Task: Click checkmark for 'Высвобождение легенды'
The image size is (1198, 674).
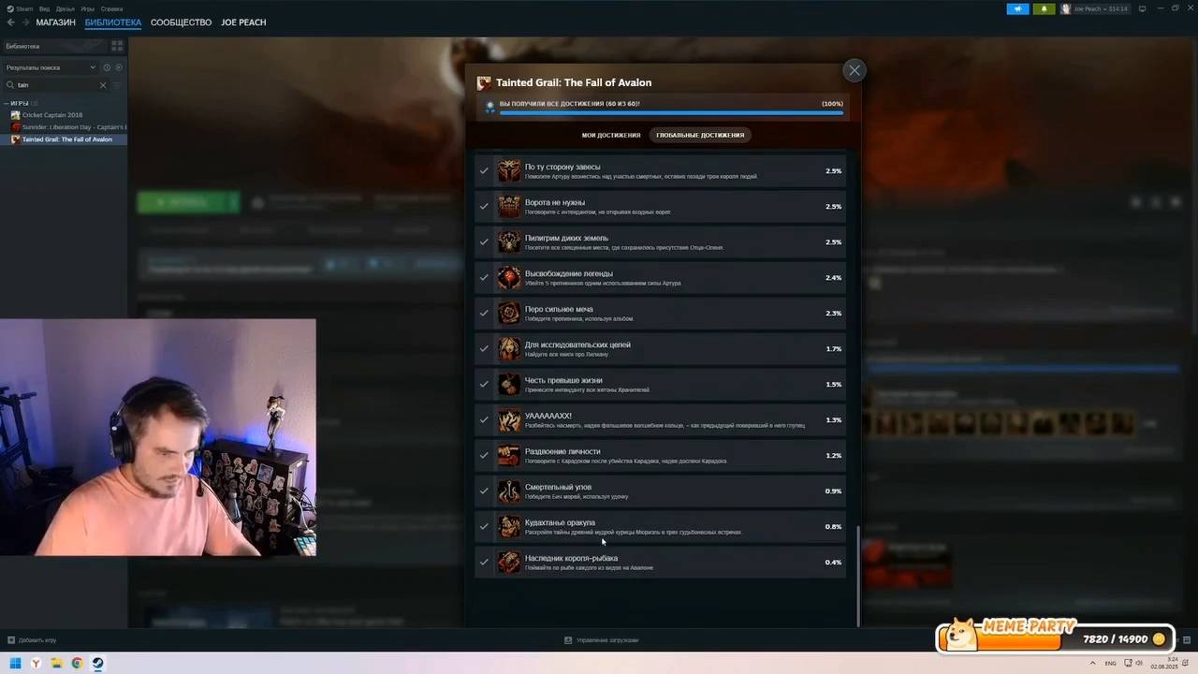Action: (x=484, y=277)
